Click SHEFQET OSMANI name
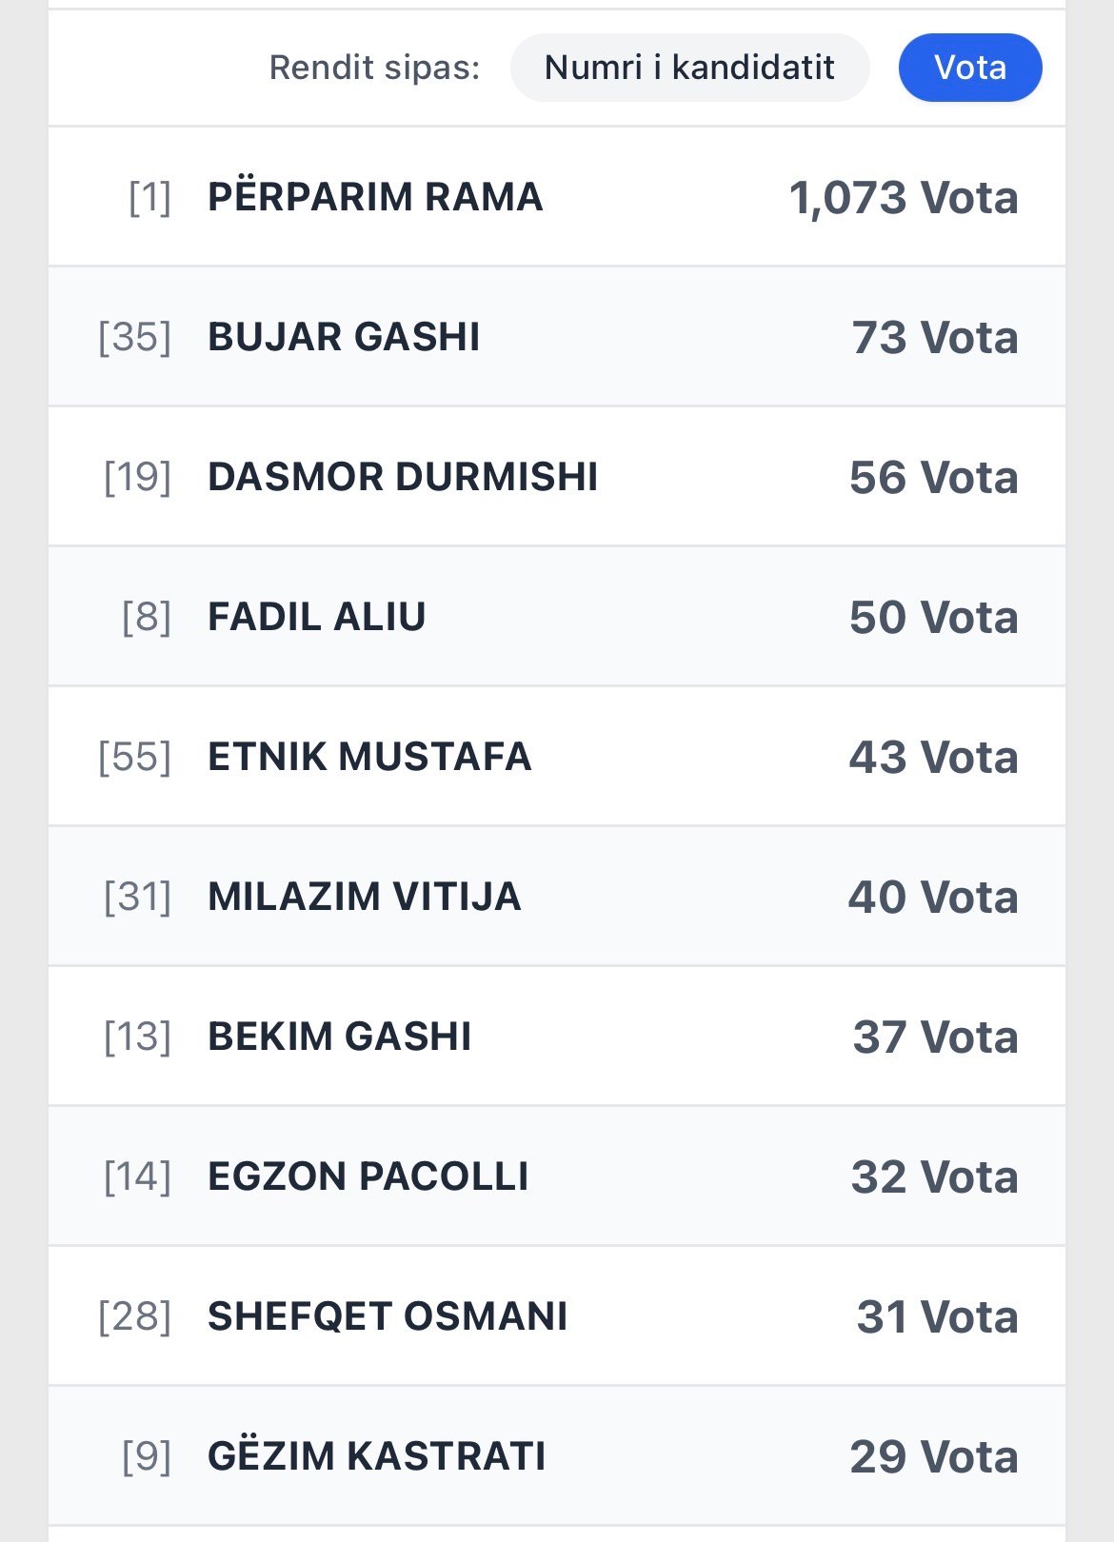 tap(388, 1316)
